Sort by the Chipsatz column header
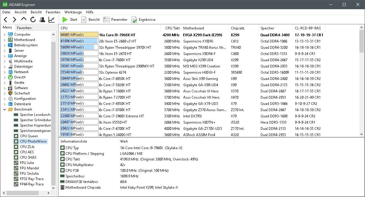The width and height of the screenshot is (365, 197). [x=244, y=28]
